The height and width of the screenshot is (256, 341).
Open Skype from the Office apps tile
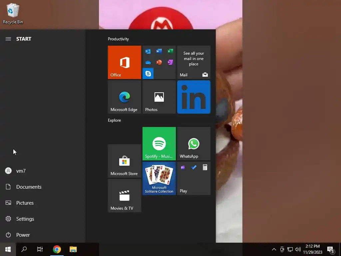pos(148,74)
